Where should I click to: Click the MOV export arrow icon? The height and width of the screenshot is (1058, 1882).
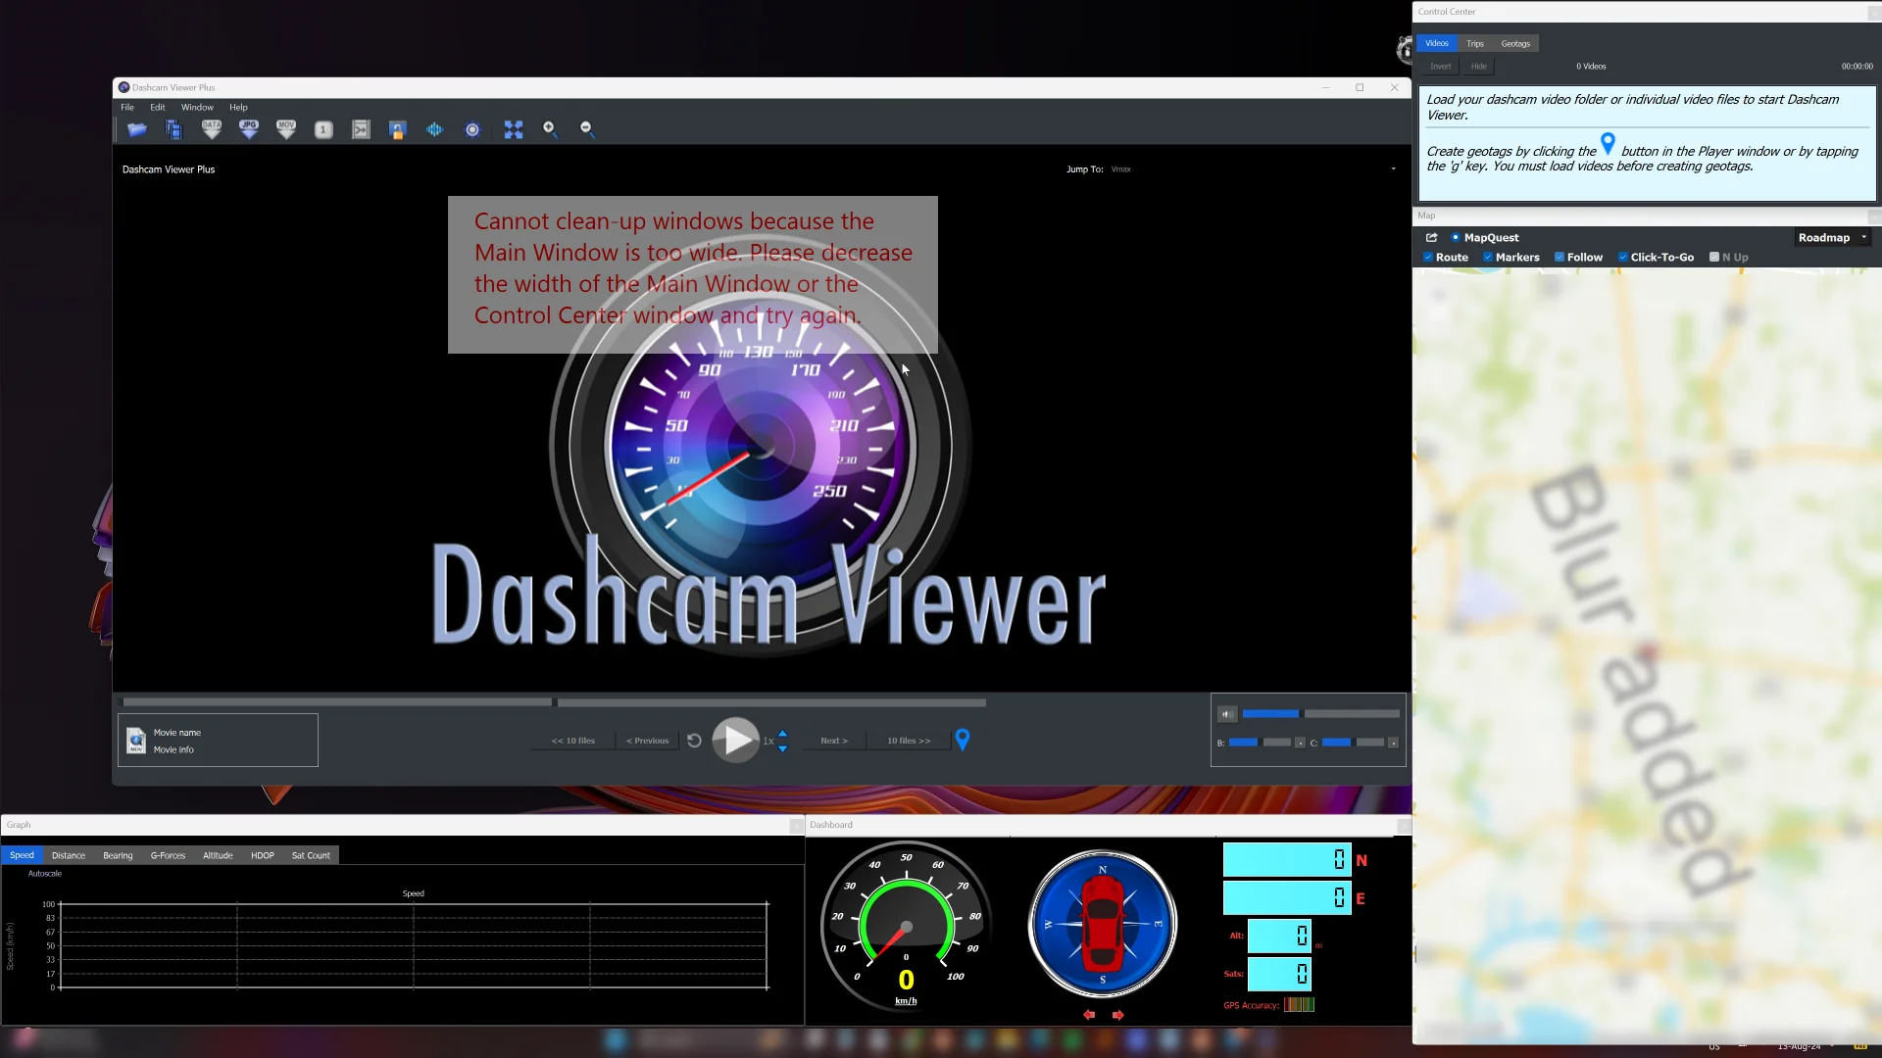(x=286, y=129)
